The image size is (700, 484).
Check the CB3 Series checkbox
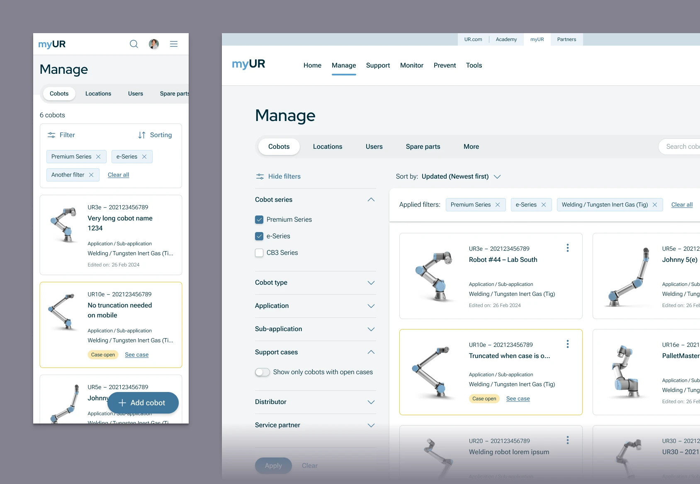259,253
